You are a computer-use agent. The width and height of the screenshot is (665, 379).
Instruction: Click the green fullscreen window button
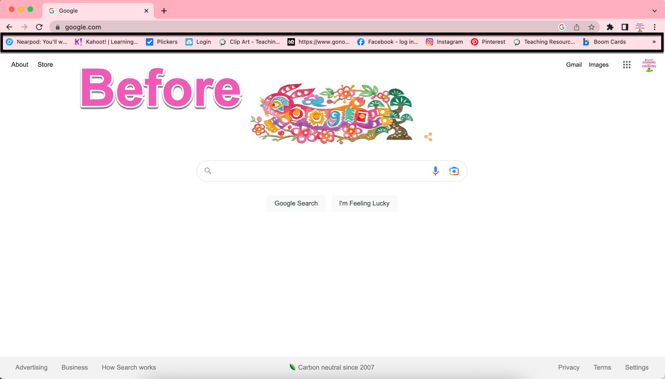coord(30,9)
